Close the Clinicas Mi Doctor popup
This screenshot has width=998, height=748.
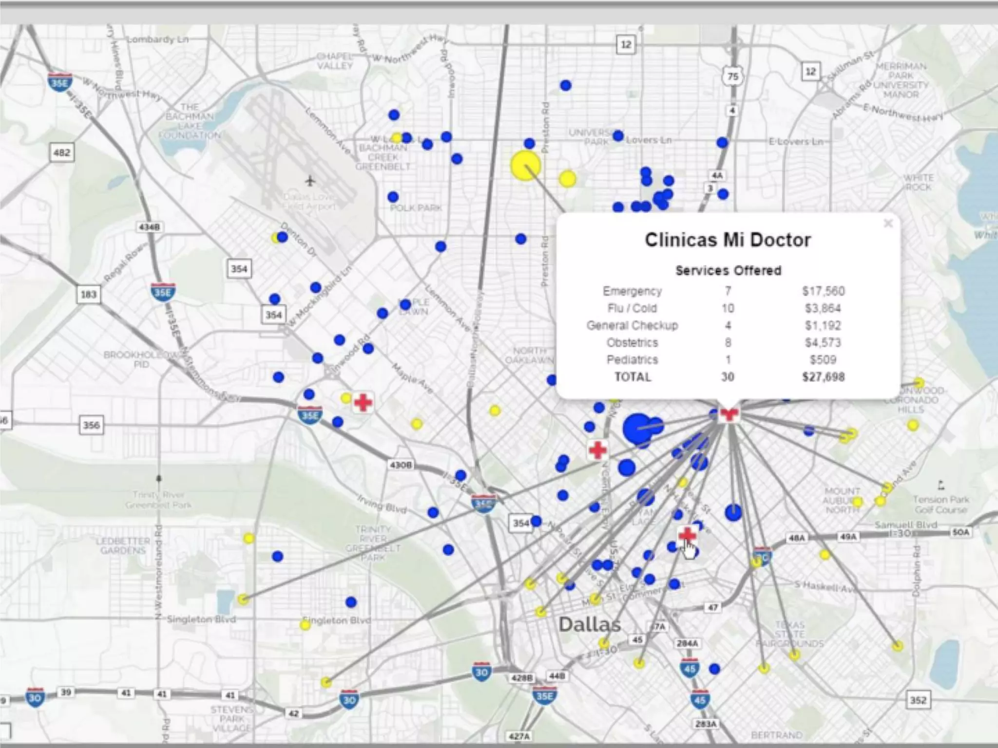click(888, 224)
